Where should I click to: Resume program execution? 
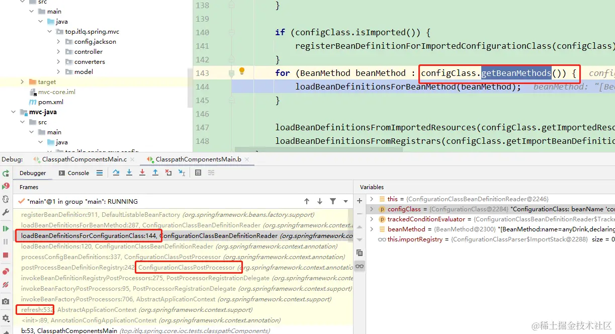tap(6, 229)
